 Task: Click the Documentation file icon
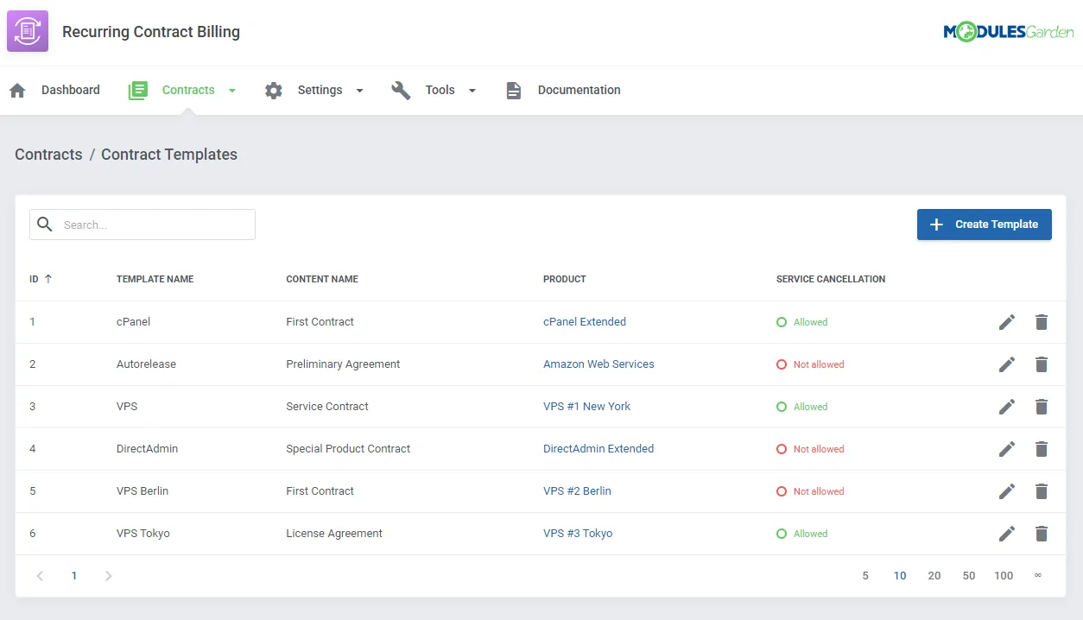pos(514,90)
